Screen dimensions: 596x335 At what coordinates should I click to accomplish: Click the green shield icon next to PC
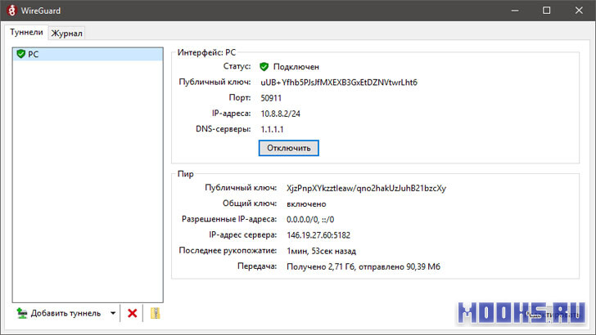point(21,54)
